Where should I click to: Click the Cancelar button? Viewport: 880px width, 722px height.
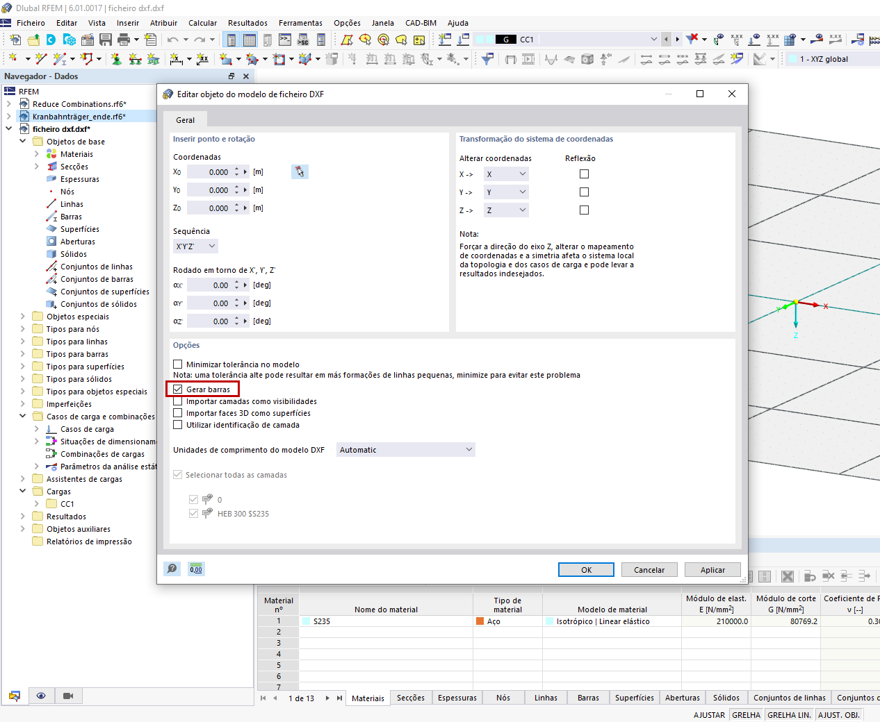(x=649, y=569)
